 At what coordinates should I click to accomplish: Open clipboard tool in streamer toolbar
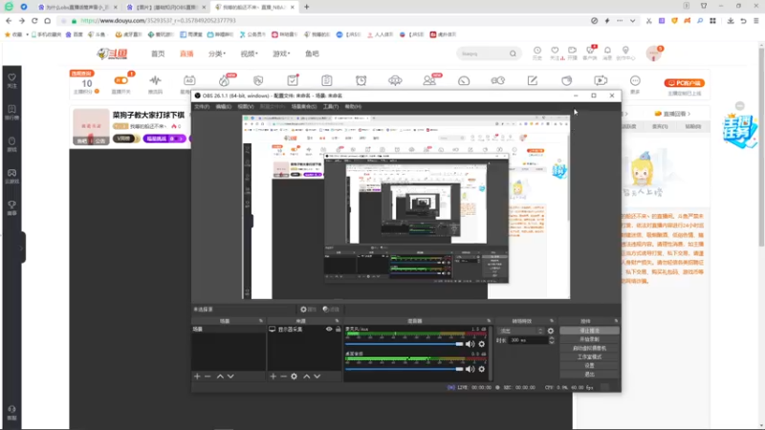327,81
